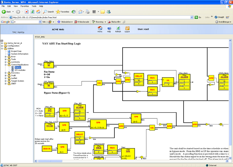The width and height of the screenshot is (233, 167).
Task: Click the DELB TimedOverride block link
Action: pos(99,148)
